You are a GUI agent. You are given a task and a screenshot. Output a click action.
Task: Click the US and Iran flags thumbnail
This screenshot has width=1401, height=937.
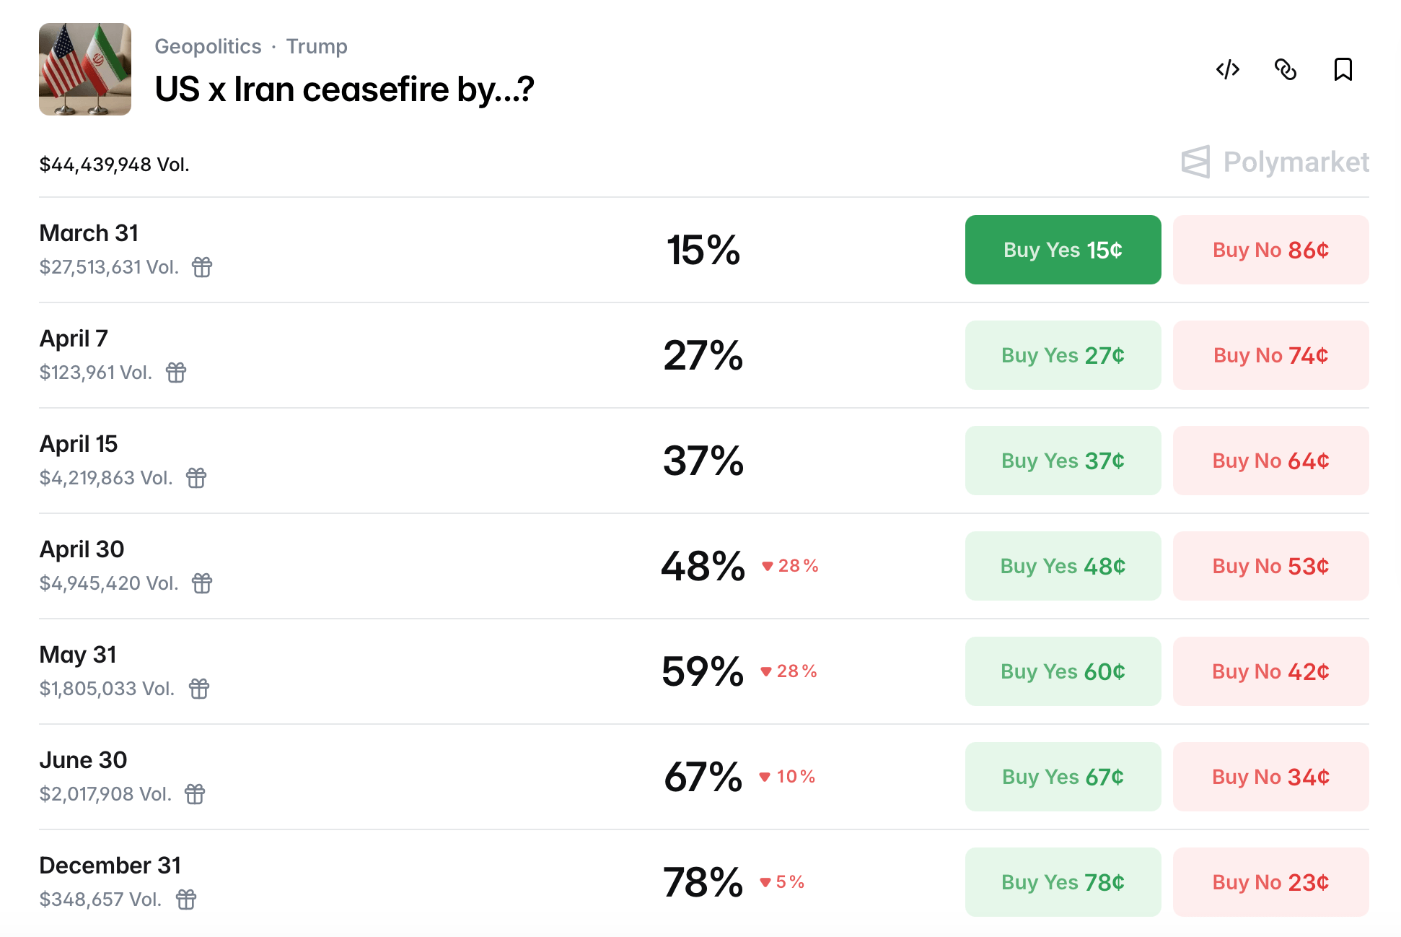tap(85, 69)
